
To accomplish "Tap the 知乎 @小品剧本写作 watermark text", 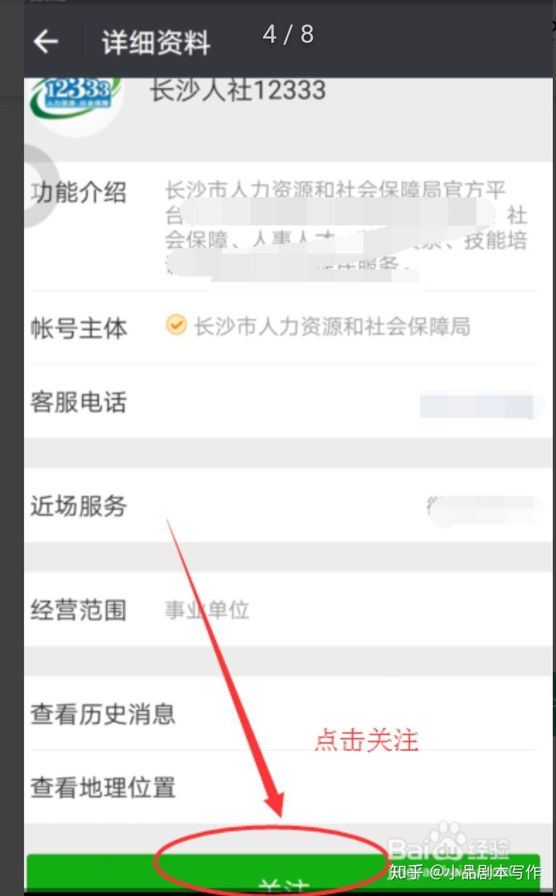I will point(465,871).
